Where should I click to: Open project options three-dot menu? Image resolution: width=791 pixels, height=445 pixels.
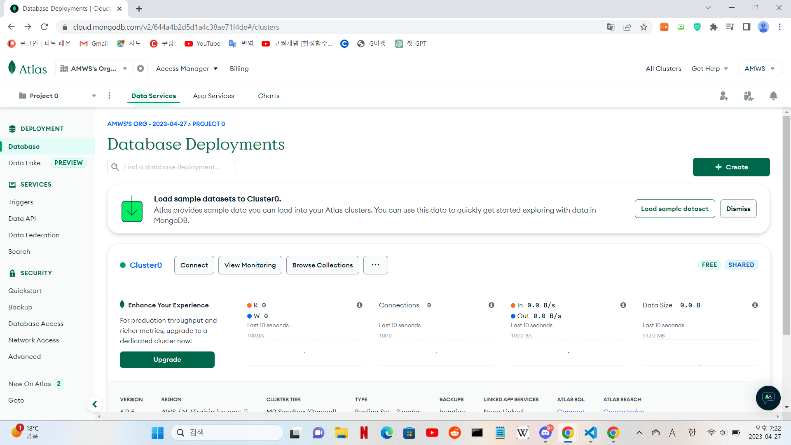[109, 96]
